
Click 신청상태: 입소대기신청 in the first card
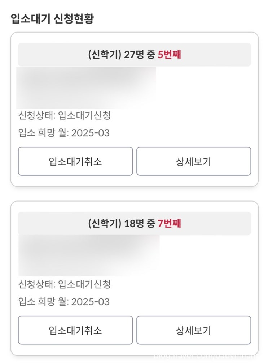[64, 116]
